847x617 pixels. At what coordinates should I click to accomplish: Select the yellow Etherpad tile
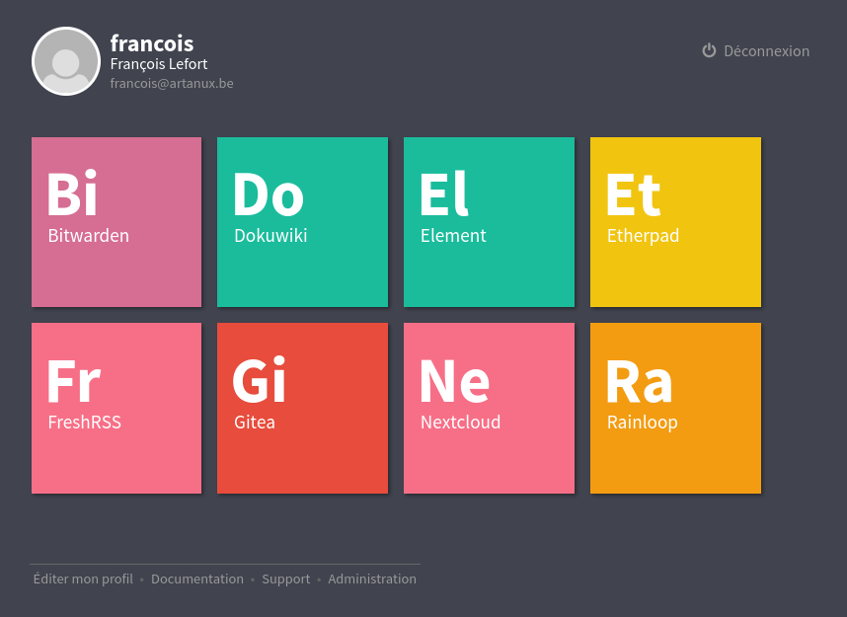click(675, 222)
